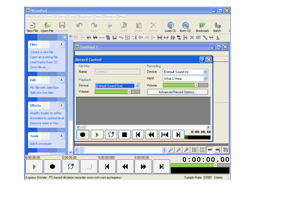Click the zoom to selection magnifier icon
287x215 pixels.
pyautogui.click(x=186, y=150)
